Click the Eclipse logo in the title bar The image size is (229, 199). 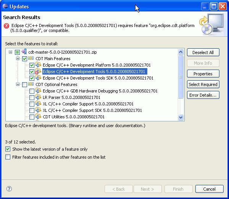pos(5,6)
